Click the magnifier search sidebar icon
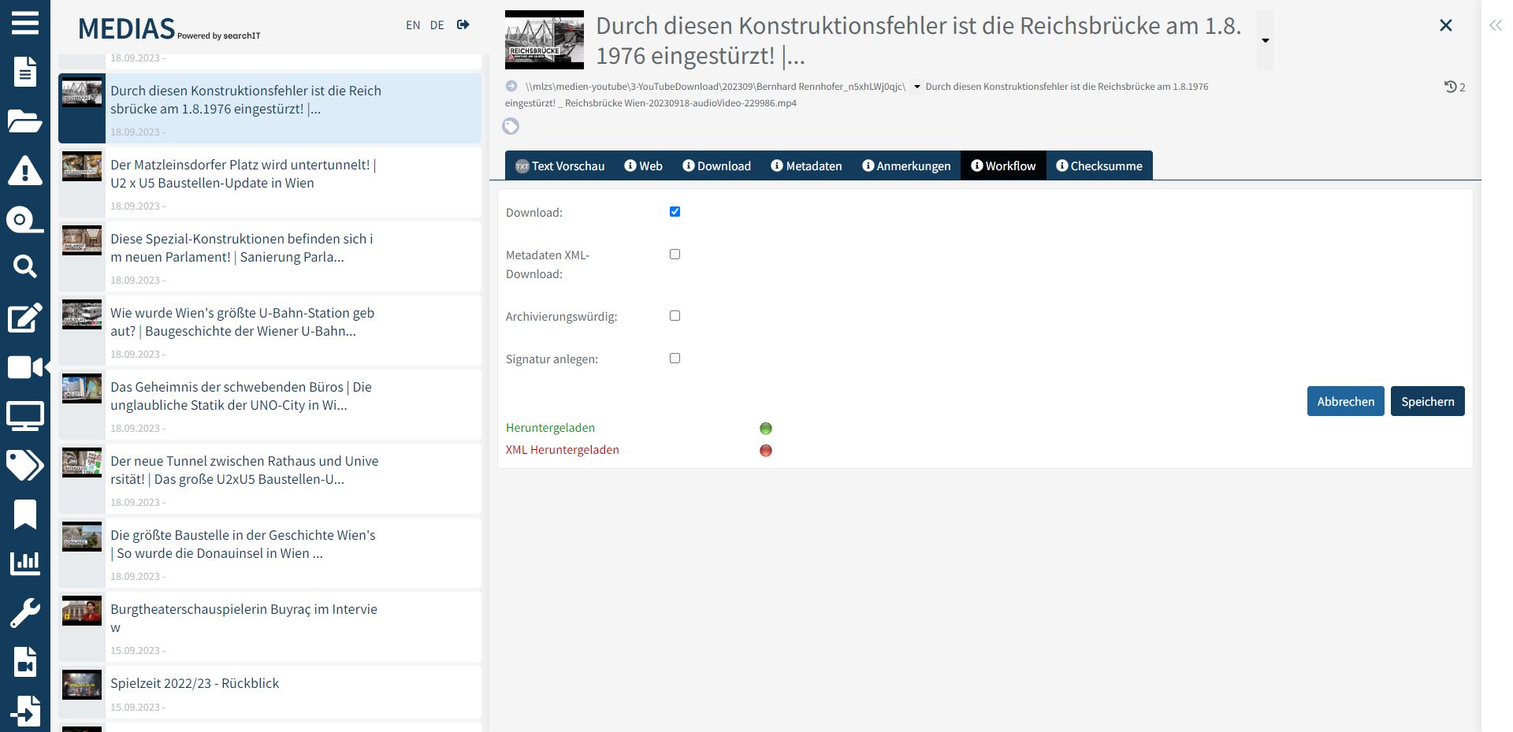1513x732 pixels. pyautogui.click(x=24, y=267)
